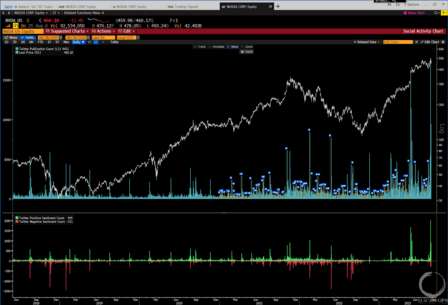
Task: Select the bar chart type icon
Action: (96, 42)
